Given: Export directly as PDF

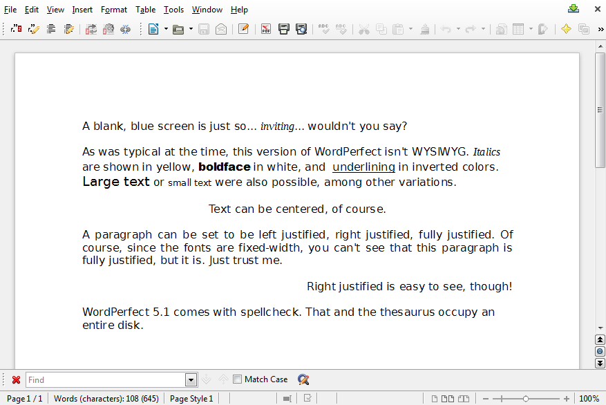Looking at the screenshot, I should [266, 29].
